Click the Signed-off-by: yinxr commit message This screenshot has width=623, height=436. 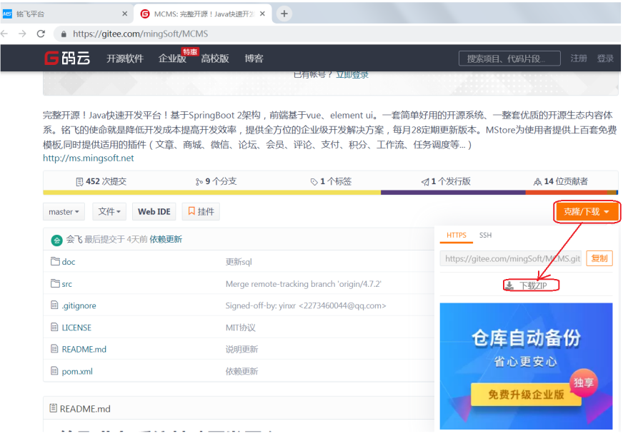click(306, 305)
